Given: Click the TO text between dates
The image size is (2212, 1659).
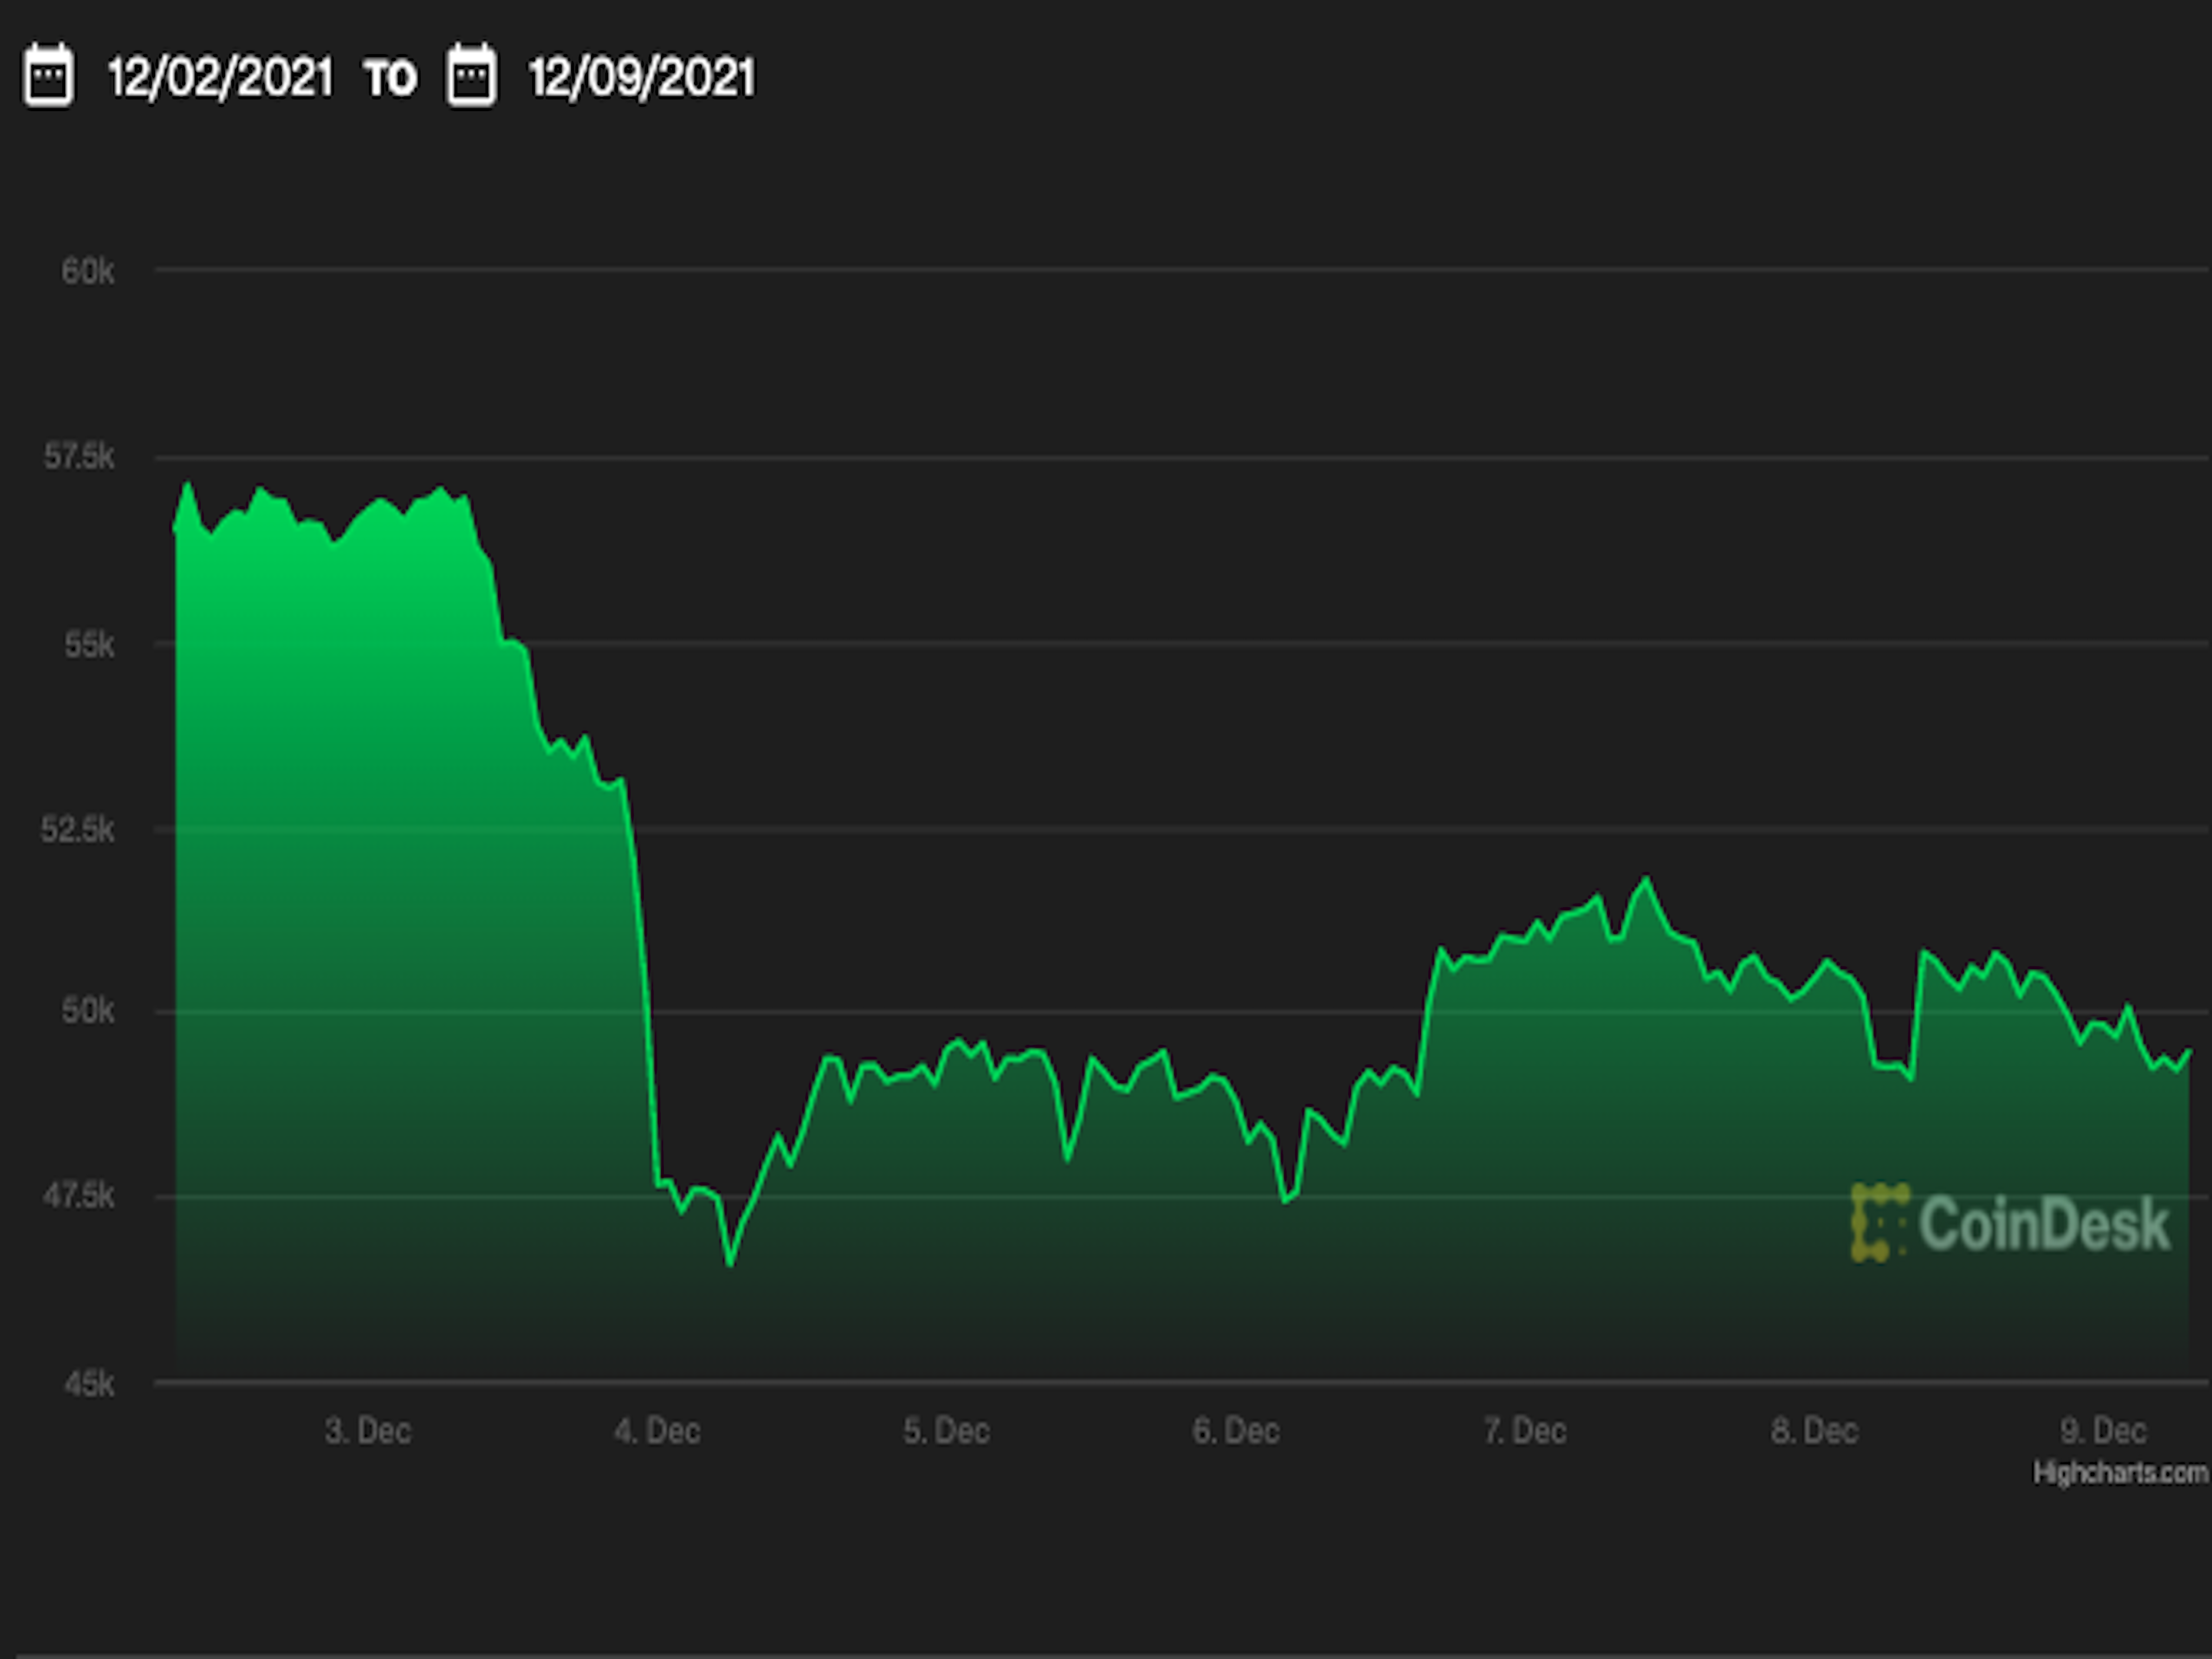Looking at the screenshot, I should tap(390, 78).
